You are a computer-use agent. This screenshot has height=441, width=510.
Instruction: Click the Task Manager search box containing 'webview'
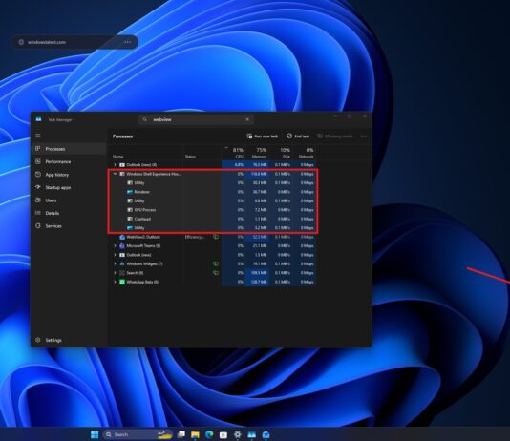click(196, 119)
